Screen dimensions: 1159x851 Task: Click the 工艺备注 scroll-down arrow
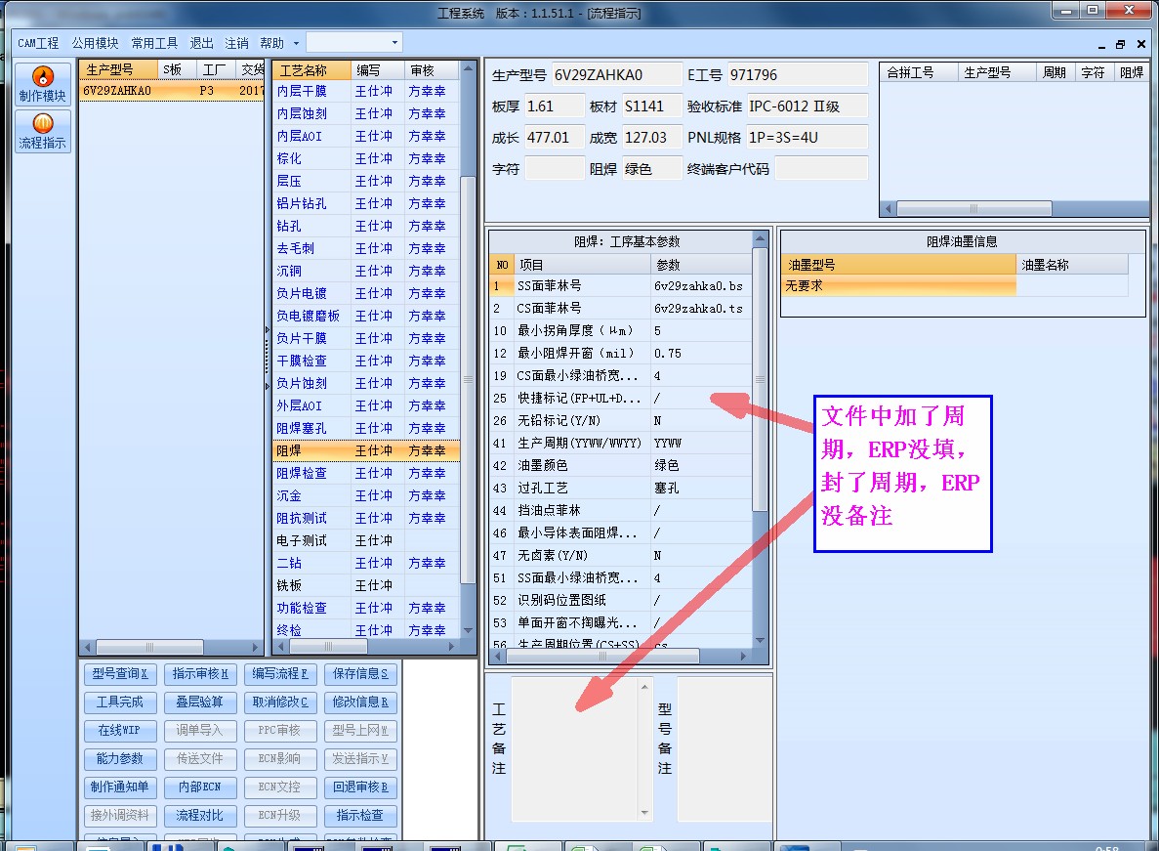click(x=644, y=813)
